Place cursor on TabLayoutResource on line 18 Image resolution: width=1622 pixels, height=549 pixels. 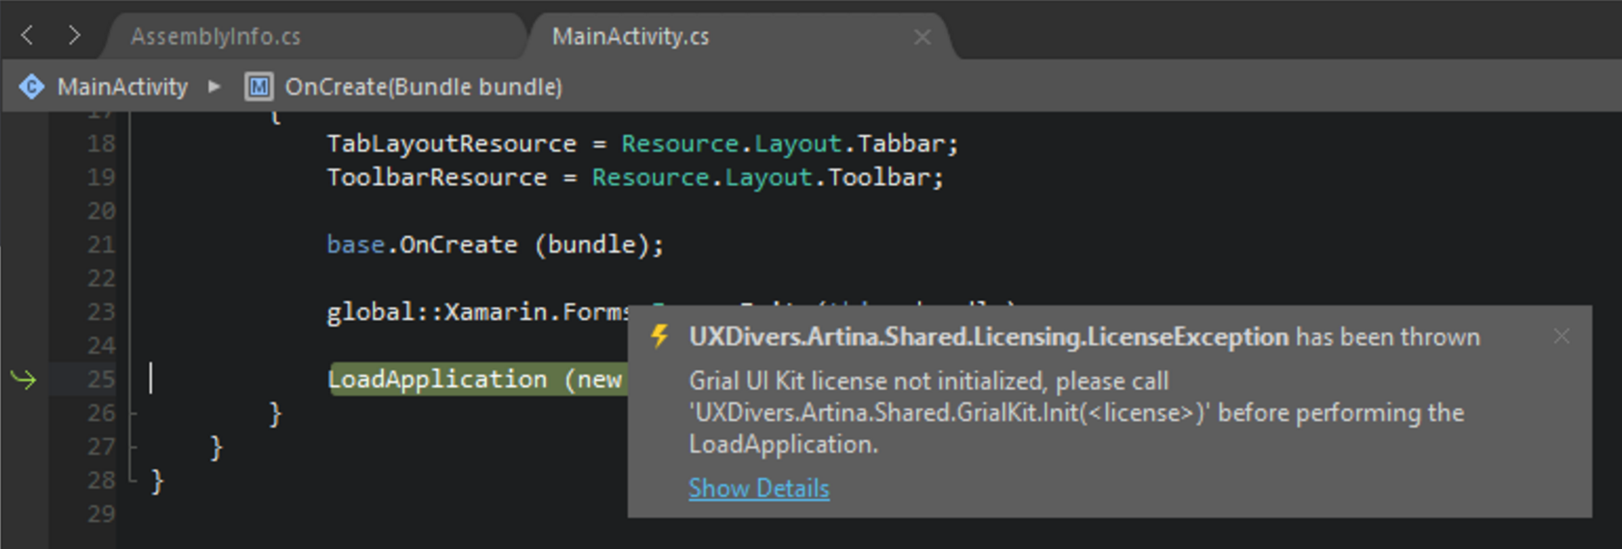[450, 144]
